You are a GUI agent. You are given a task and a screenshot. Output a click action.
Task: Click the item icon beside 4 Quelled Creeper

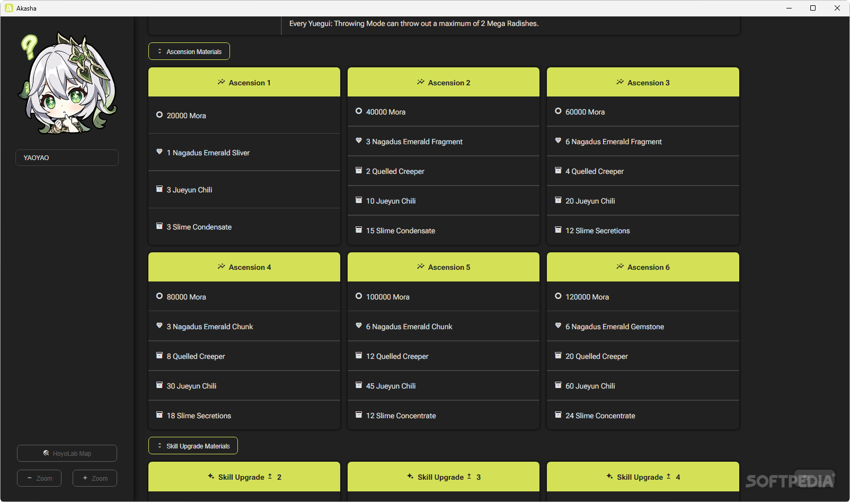tap(558, 170)
